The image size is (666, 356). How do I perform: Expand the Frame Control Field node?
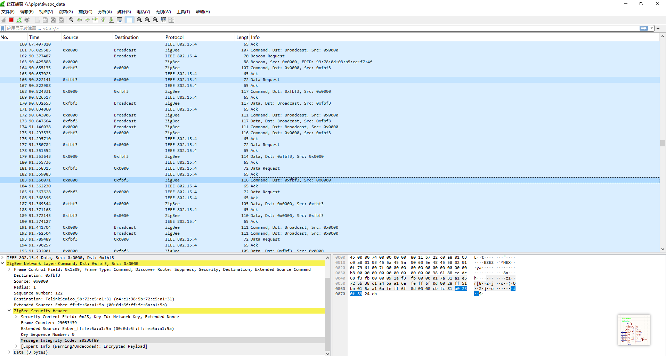click(9, 269)
